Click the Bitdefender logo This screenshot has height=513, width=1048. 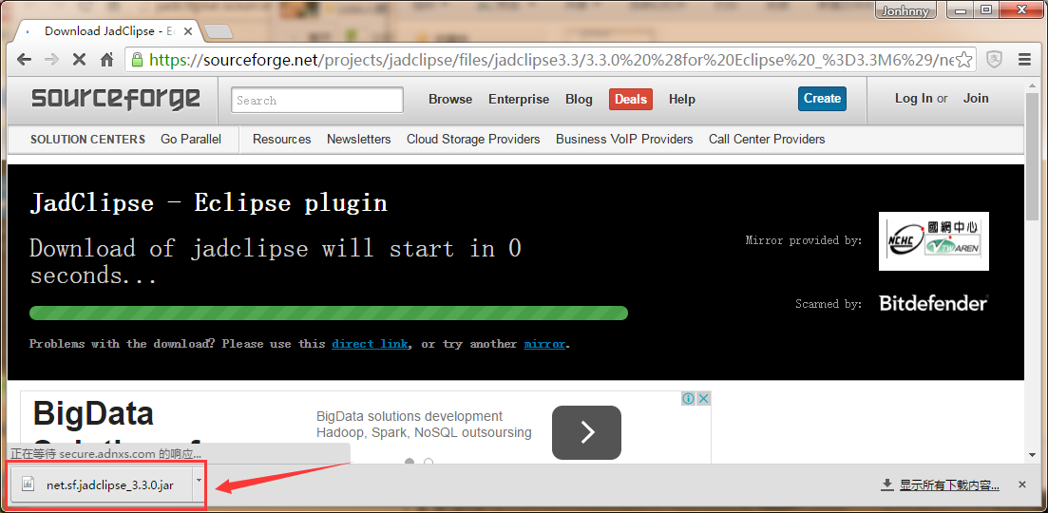click(933, 303)
